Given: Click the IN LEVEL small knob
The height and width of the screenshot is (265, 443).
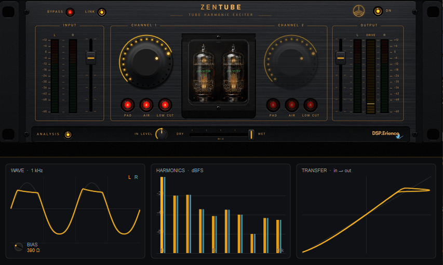Looking at the screenshot, I should (x=162, y=134).
